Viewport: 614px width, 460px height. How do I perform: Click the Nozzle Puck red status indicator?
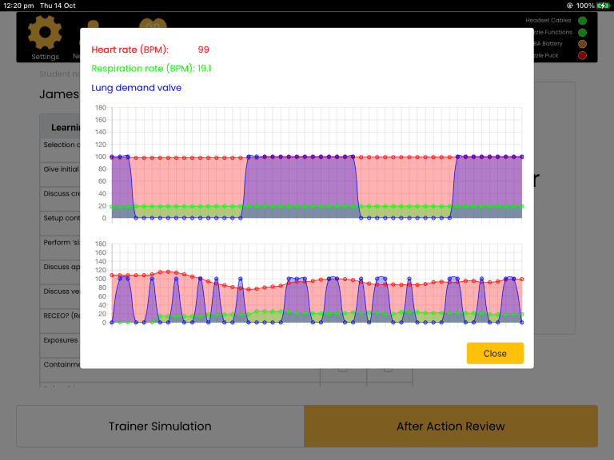(582, 56)
